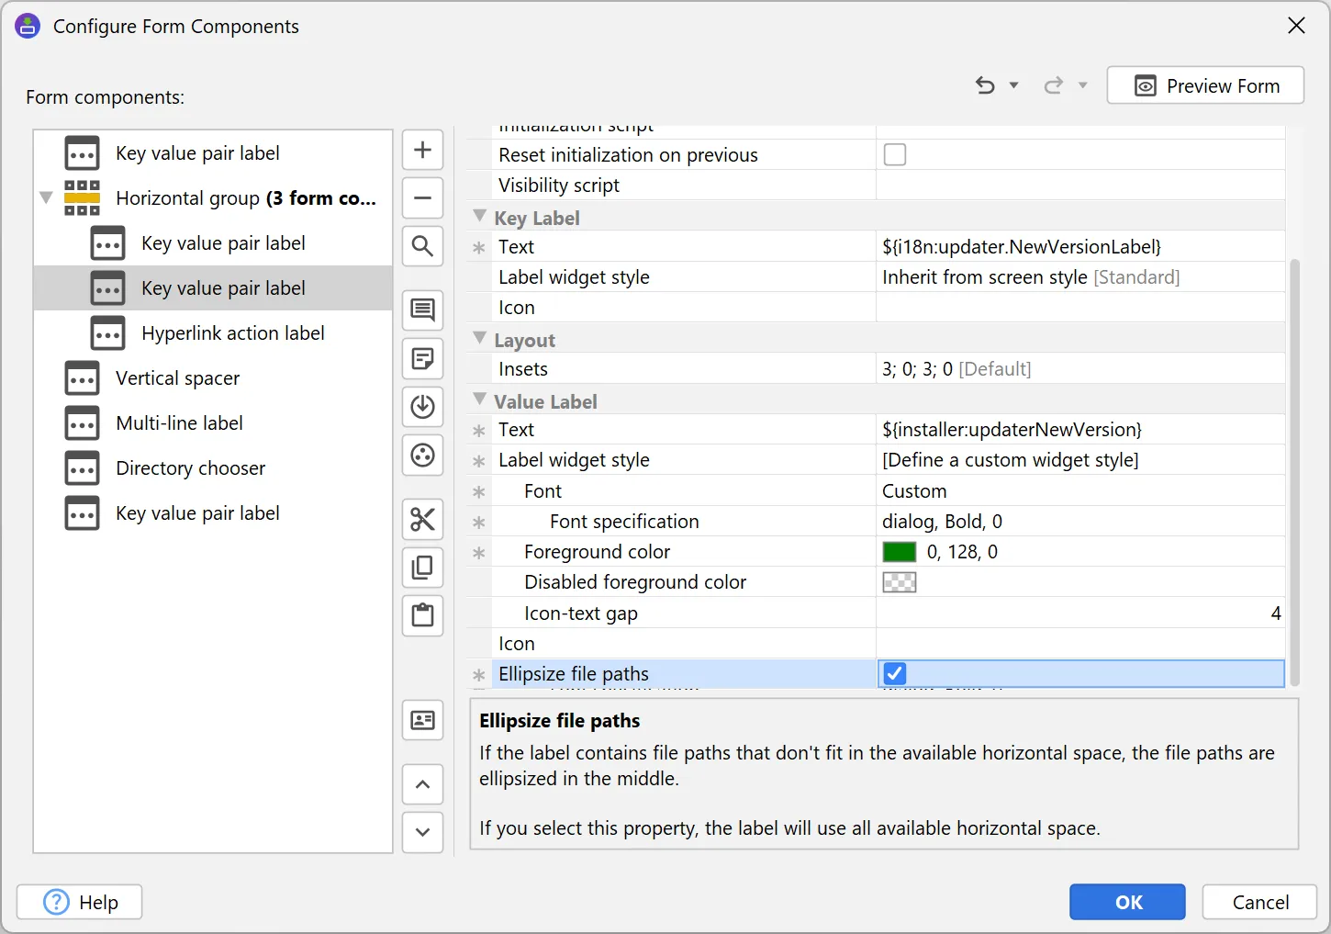The image size is (1331, 934).
Task: Select the Ellipsize file paths property name
Action: pyautogui.click(x=574, y=674)
